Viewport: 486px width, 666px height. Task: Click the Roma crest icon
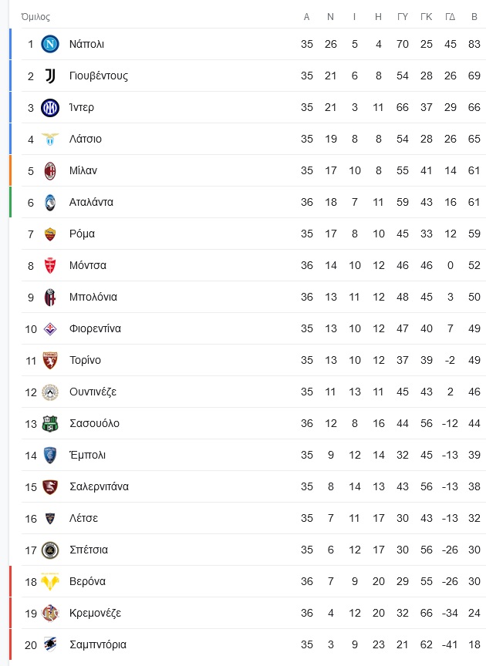pyautogui.click(x=49, y=234)
